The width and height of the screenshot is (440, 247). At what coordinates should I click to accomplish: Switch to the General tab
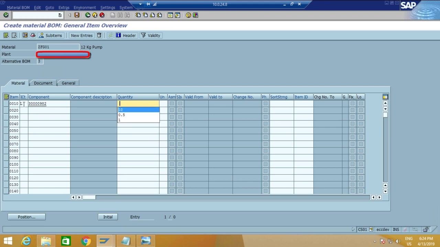click(68, 83)
